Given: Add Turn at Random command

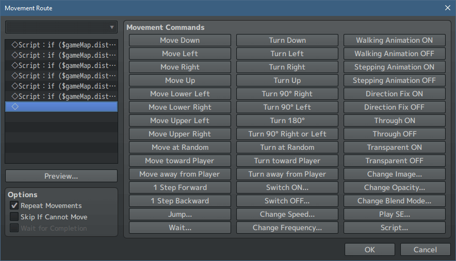Looking at the screenshot, I should 287,147.
